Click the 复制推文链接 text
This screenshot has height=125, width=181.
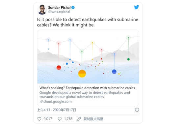click(93, 119)
